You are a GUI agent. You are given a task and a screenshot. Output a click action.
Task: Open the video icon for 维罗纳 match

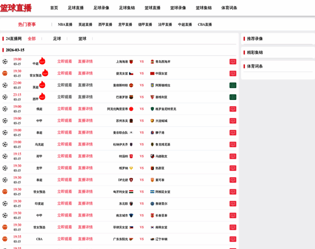[x=233, y=168]
